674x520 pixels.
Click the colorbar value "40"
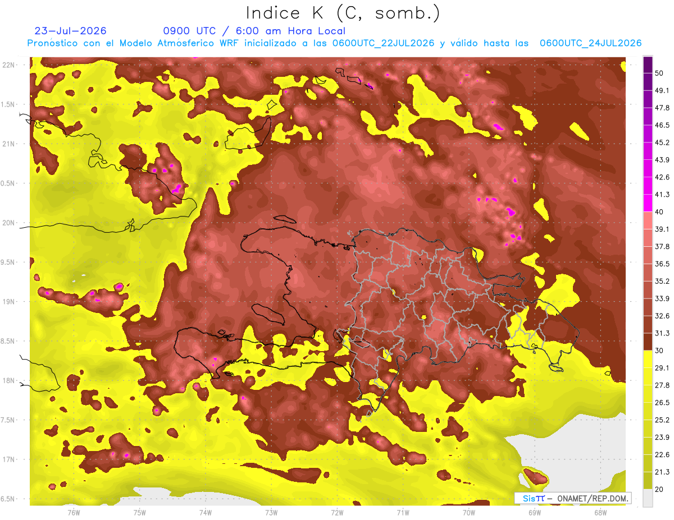click(660, 212)
